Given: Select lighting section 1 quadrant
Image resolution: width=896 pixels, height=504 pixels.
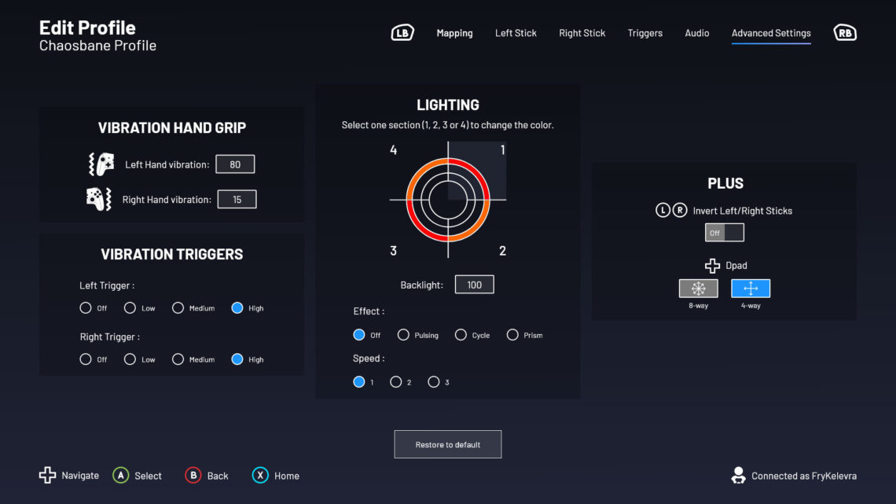Looking at the screenshot, I should pyautogui.click(x=477, y=171).
